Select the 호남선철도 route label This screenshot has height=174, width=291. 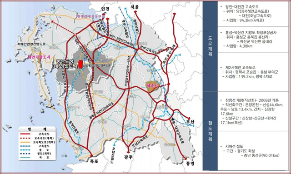click(x=112, y=155)
